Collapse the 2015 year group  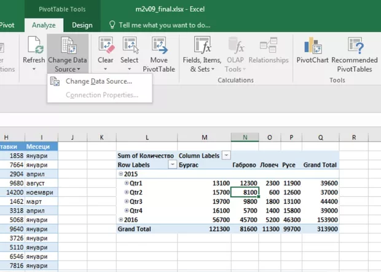tap(120, 174)
